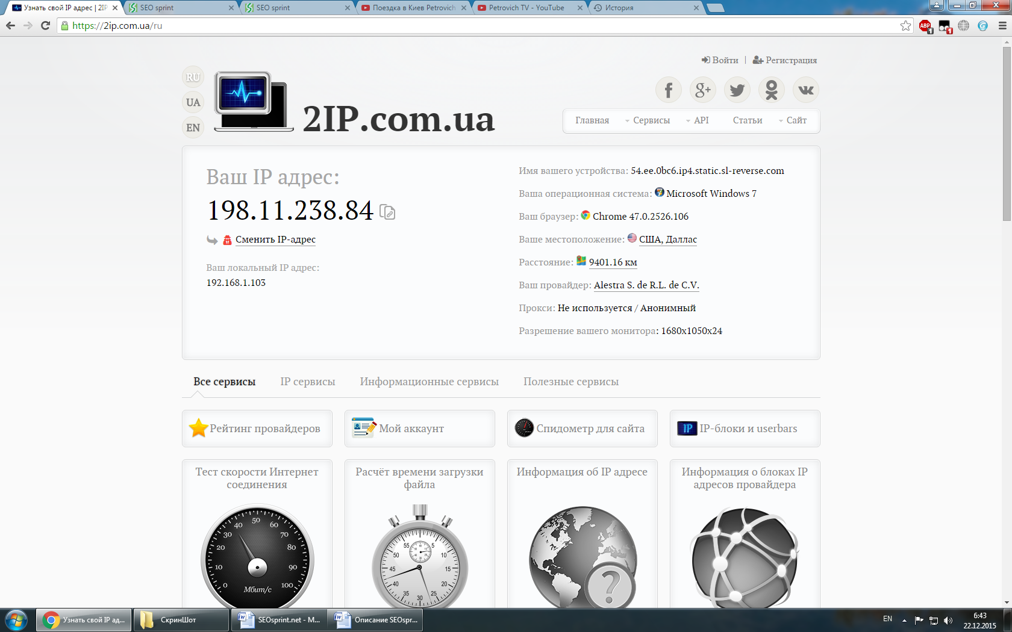Open Расчёт времени загрузки файла title
The image size is (1012, 632).
(x=419, y=478)
